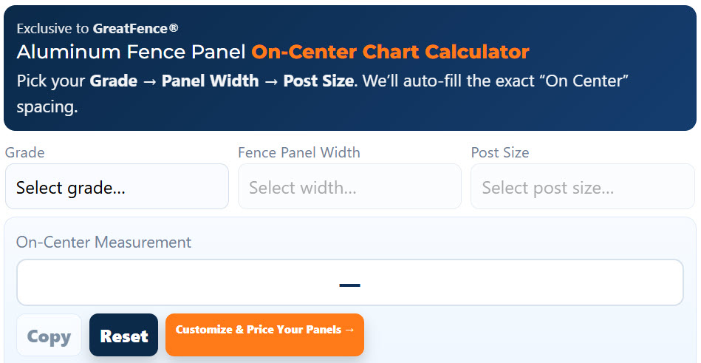Image resolution: width=701 pixels, height=363 pixels.
Task: Click the On-Center Measurement label
Action: click(103, 242)
